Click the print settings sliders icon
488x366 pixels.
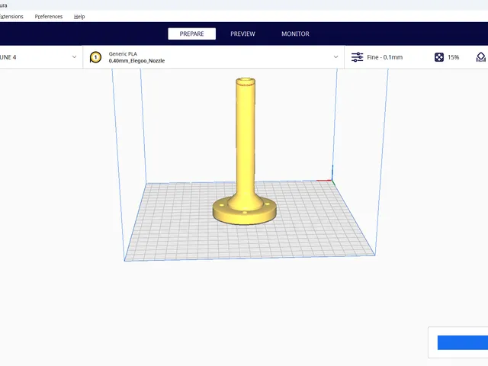pyautogui.click(x=357, y=57)
